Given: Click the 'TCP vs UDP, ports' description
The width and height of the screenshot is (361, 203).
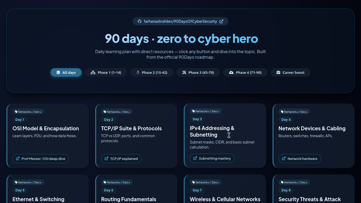Looking at the screenshot, I should coord(128,138).
